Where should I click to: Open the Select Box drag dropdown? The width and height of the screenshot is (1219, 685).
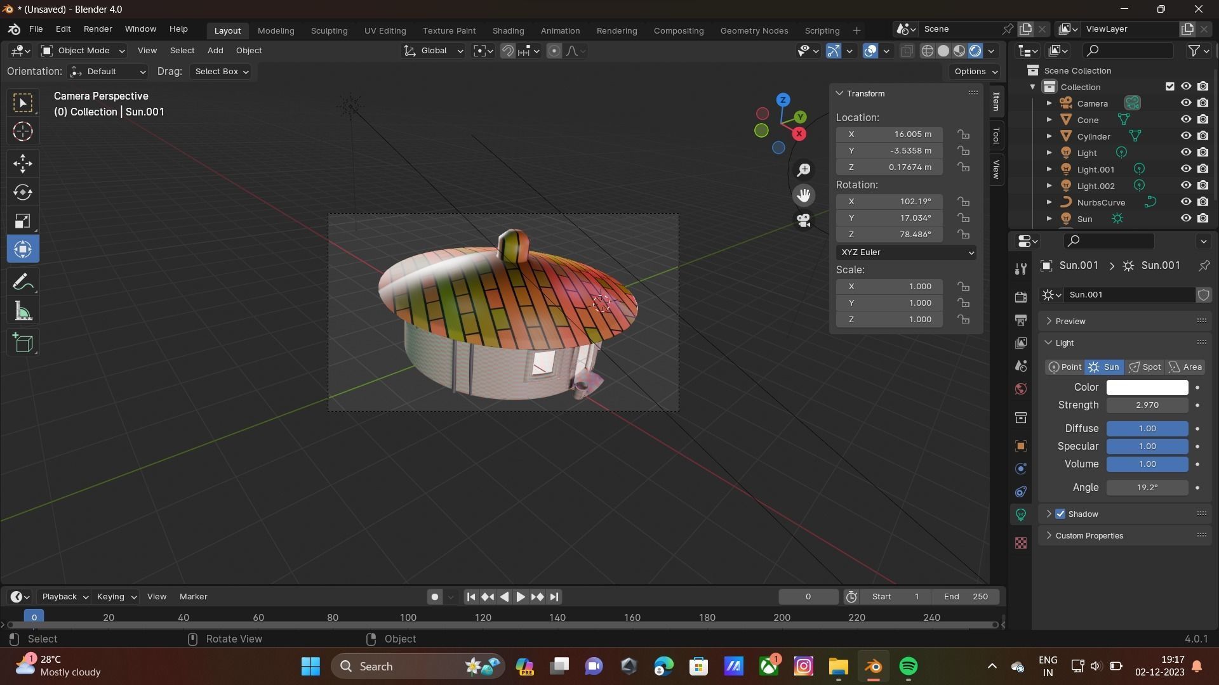click(x=220, y=72)
